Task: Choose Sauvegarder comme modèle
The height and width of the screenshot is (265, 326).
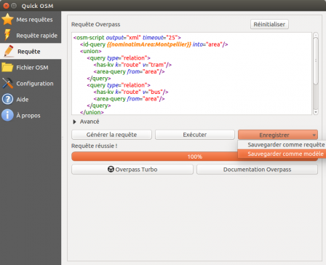Action: (x=282, y=154)
